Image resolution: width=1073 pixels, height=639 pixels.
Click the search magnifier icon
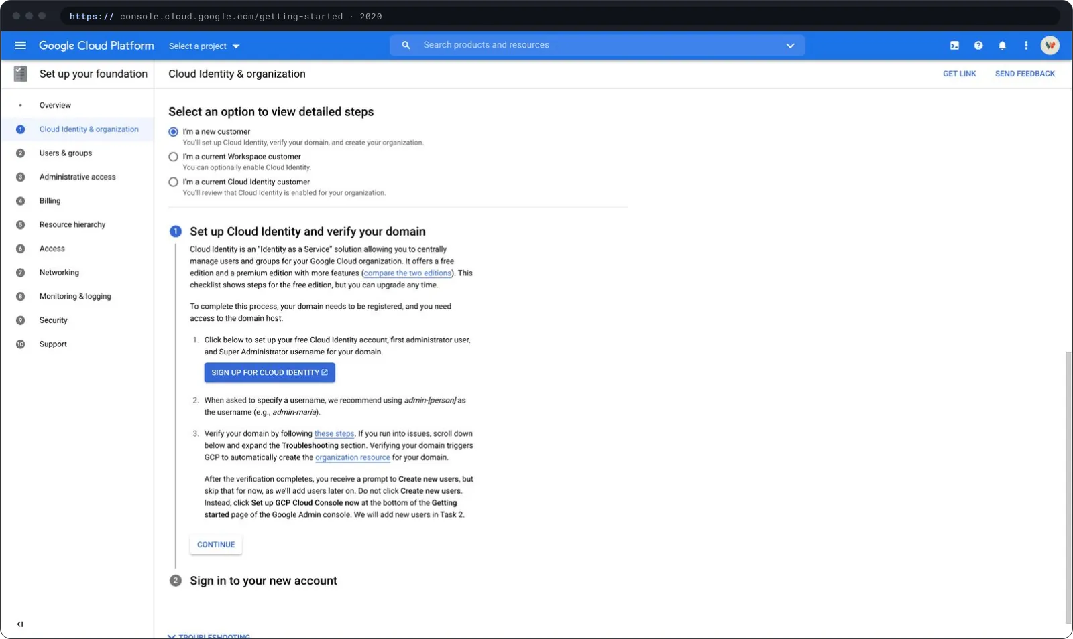click(406, 45)
